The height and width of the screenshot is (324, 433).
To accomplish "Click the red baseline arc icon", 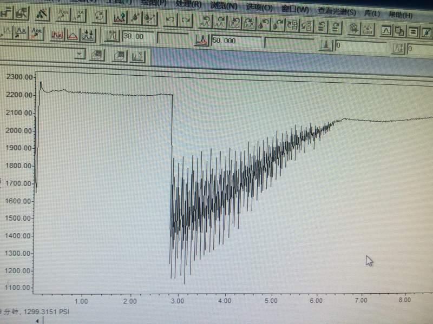I will click(x=73, y=35).
